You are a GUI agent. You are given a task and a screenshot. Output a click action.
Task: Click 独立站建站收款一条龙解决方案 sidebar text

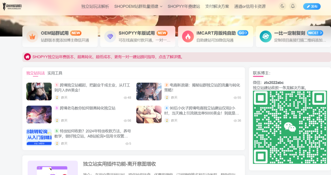[280, 88]
